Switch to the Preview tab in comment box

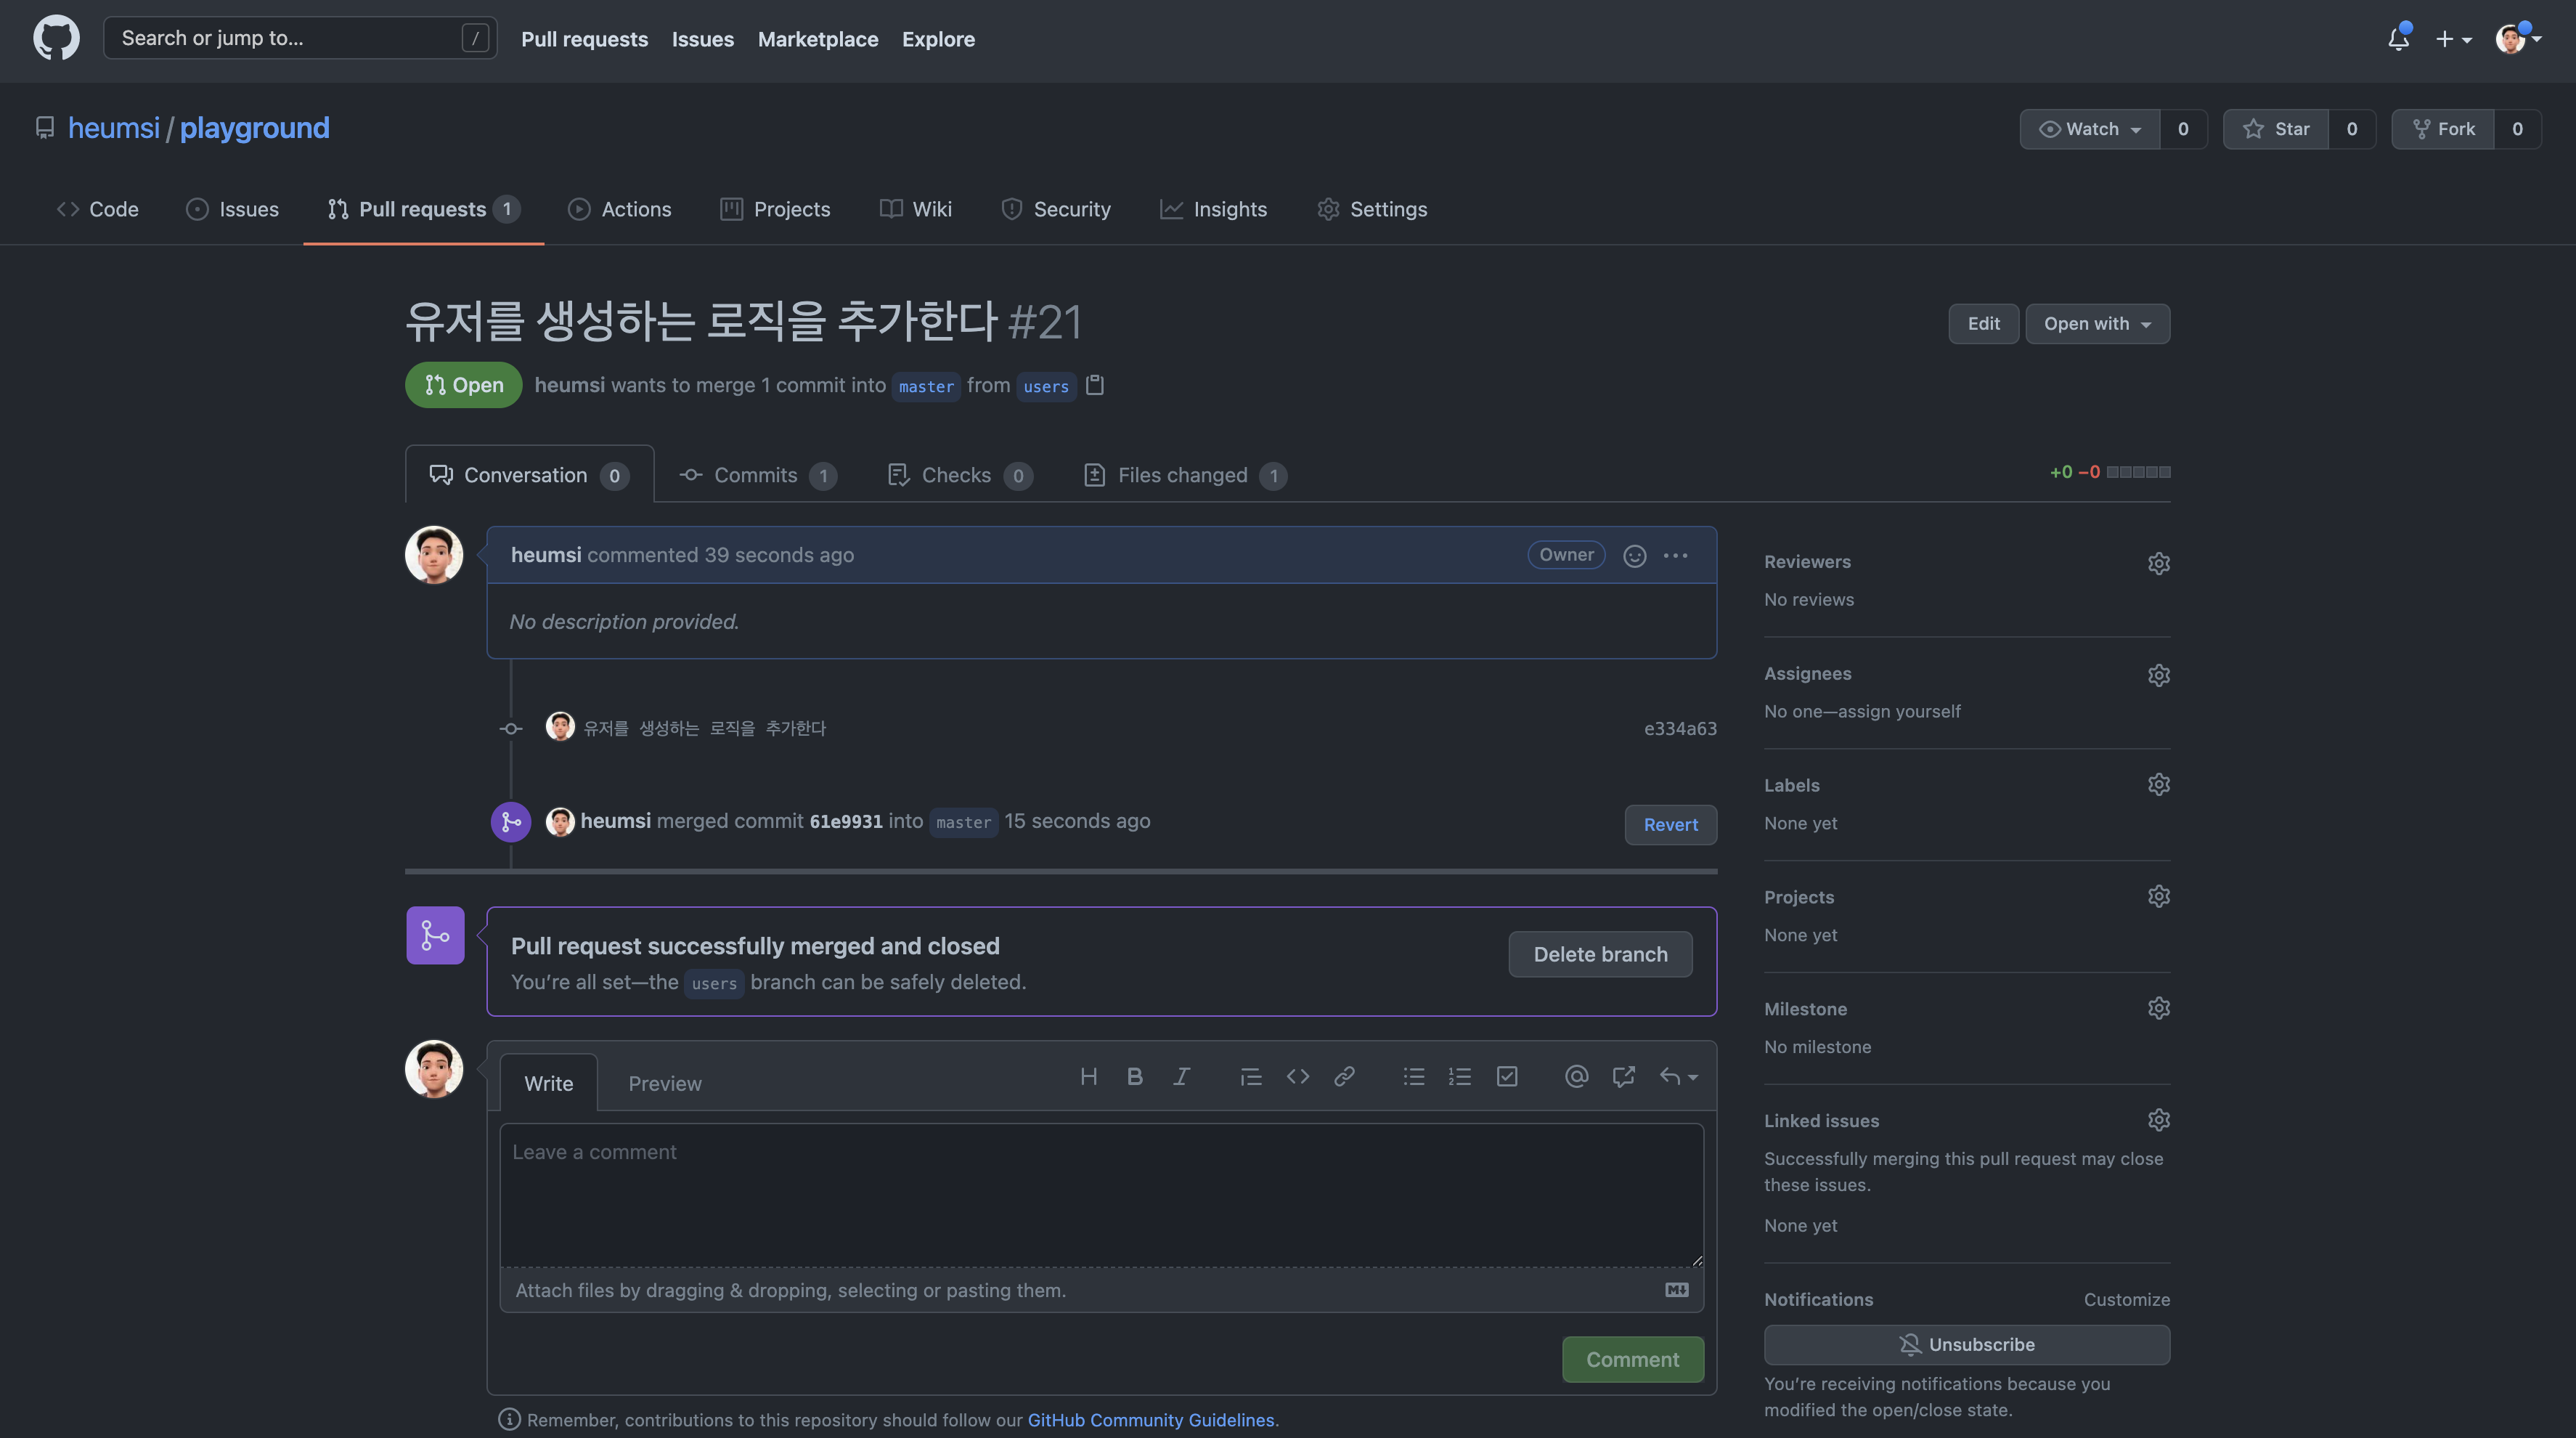664,1084
